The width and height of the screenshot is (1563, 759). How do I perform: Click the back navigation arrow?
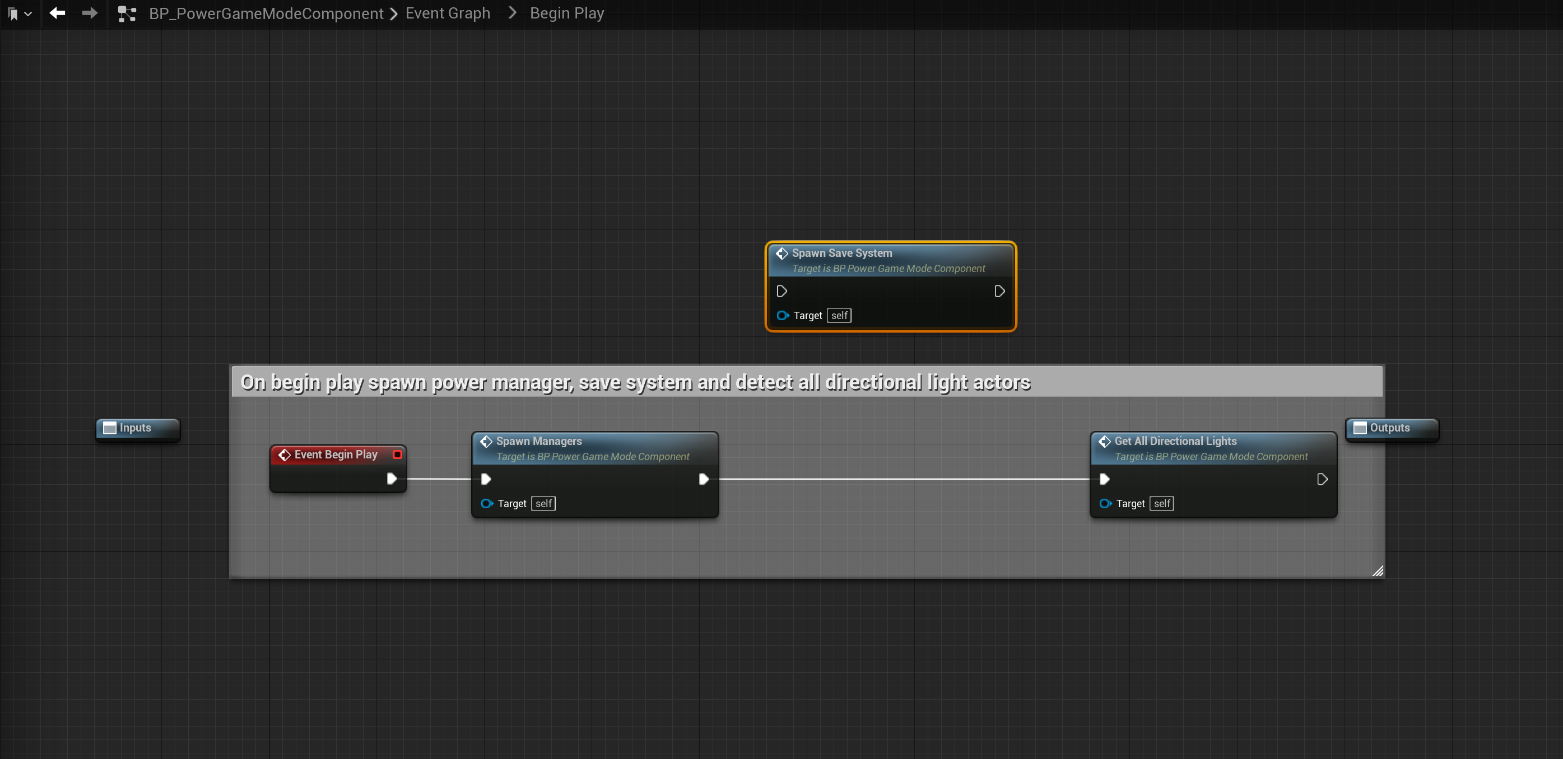[58, 13]
